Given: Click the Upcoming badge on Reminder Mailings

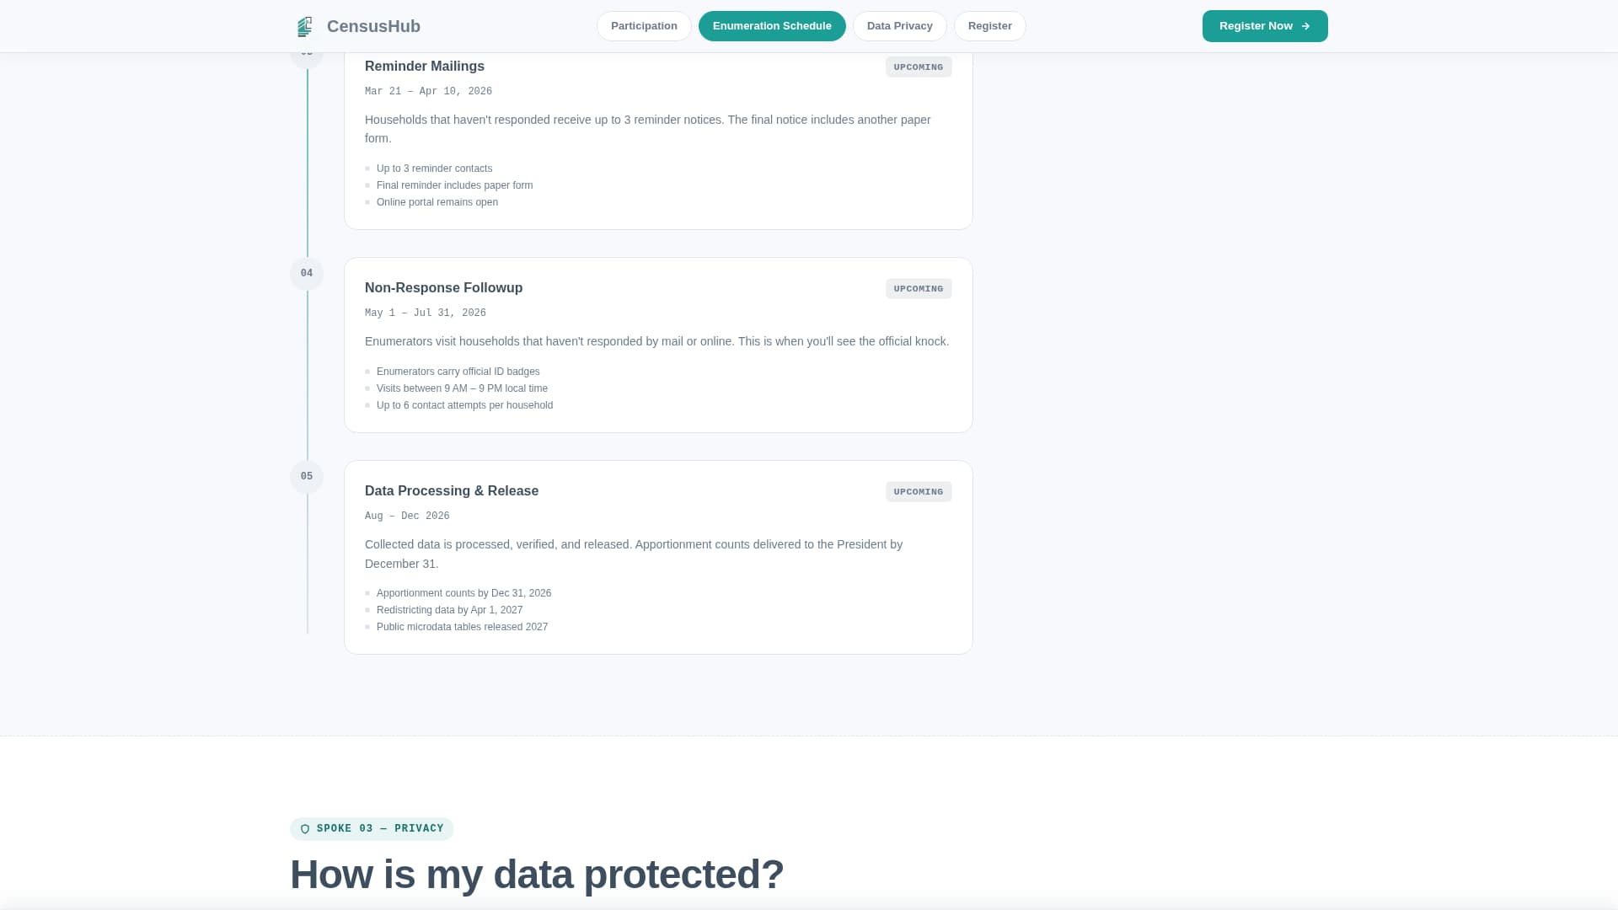Looking at the screenshot, I should click(x=919, y=67).
